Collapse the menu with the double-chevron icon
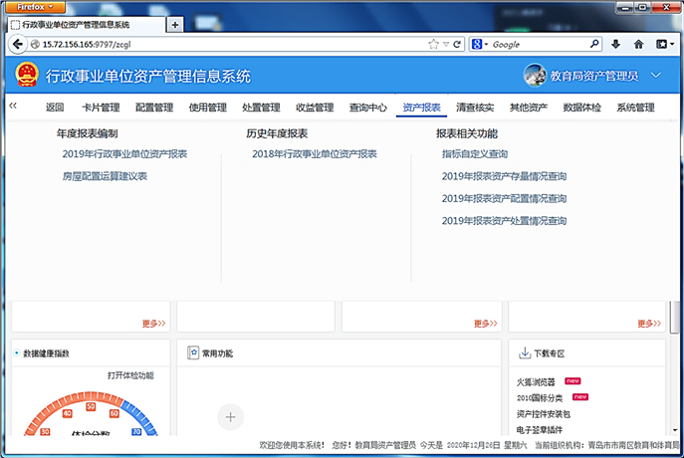Screen dimensions: 684x458 click(x=13, y=106)
